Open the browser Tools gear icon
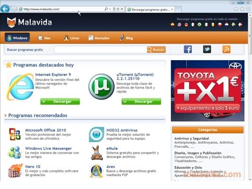Image resolution: width=252 pixels, height=189 pixels. coord(248,9)
